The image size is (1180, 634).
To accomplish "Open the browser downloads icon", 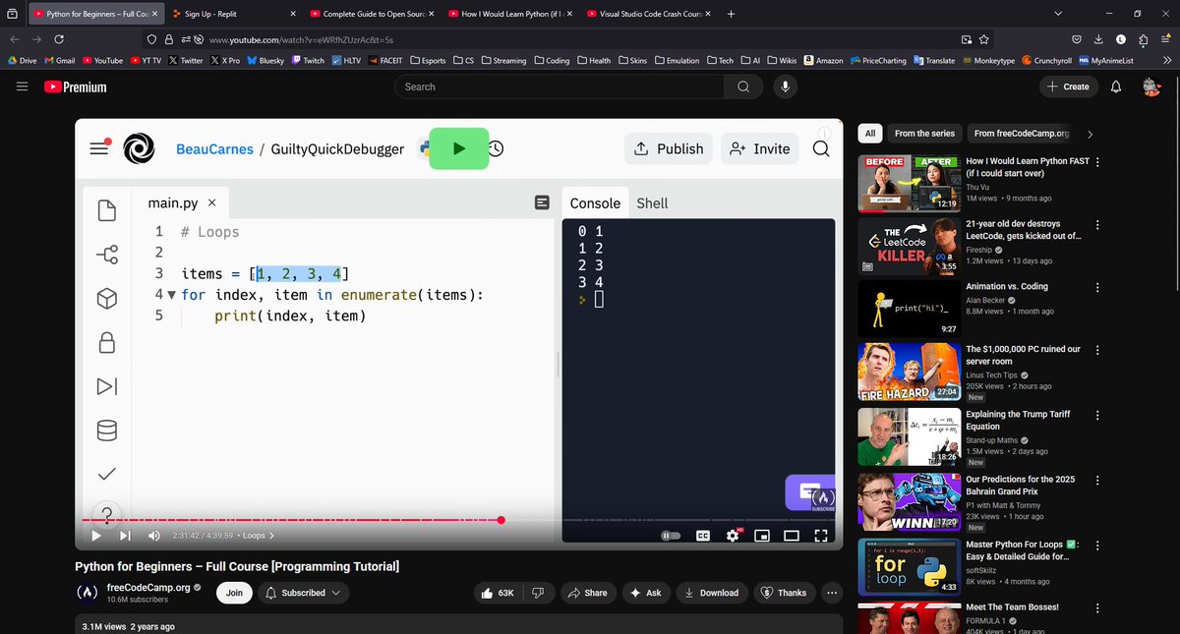I will (1098, 39).
